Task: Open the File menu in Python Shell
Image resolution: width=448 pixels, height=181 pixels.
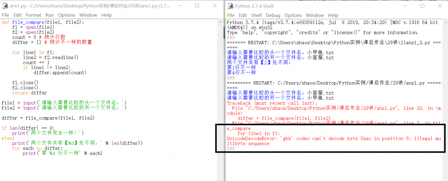Action: pyautogui.click(x=231, y=15)
